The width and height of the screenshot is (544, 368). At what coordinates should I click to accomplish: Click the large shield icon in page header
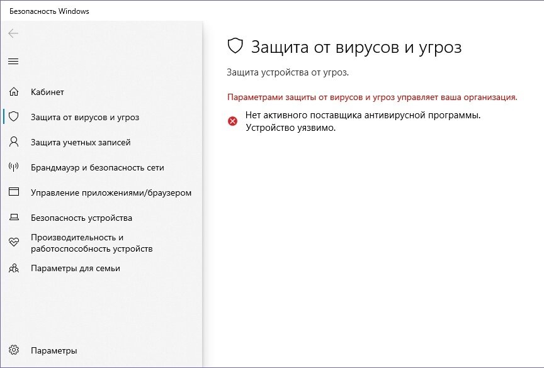pos(235,45)
